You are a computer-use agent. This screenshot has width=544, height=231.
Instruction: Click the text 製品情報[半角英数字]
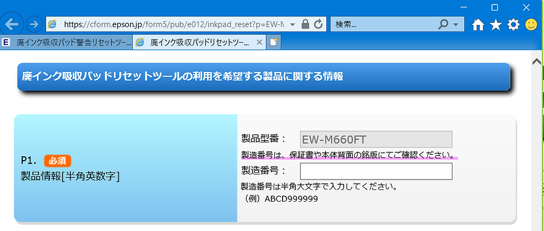coord(70,176)
